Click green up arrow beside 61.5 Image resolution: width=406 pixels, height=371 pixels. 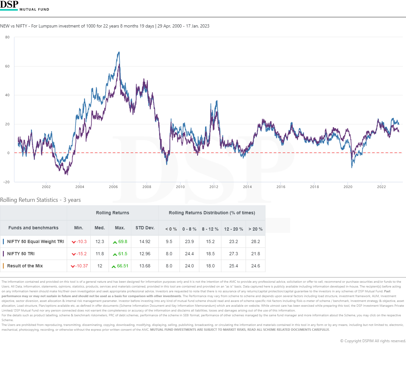pyautogui.click(x=115, y=254)
